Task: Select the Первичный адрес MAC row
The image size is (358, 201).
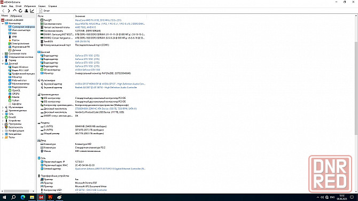Action: [91, 165]
